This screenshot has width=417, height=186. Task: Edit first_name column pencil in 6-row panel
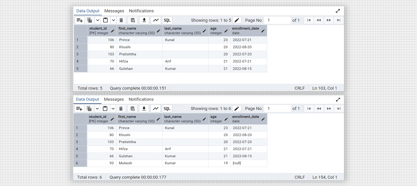coord(158,119)
